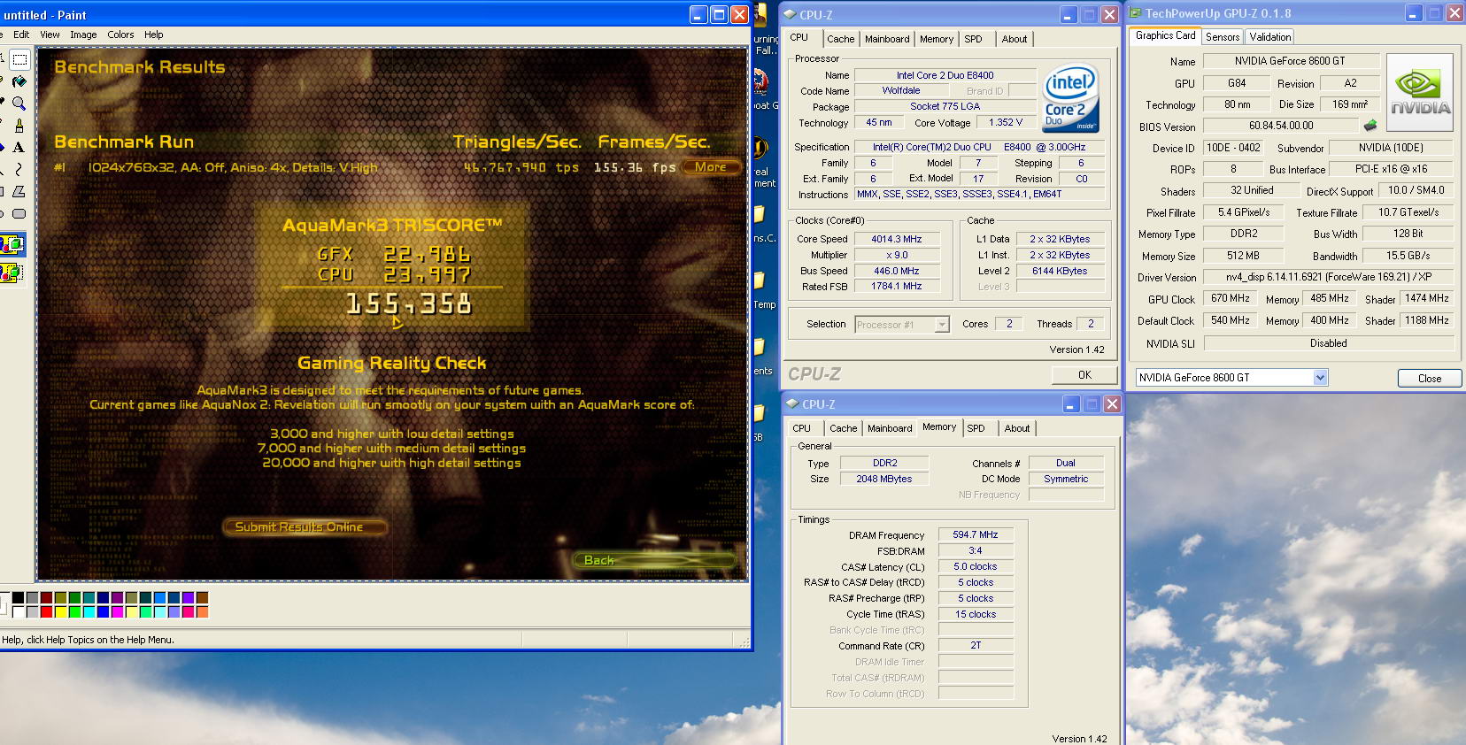Click the memory Size value '2048 MBytes'
Image resolution: width=1466 pixels, height=745 pixels.
click(883, 479)
